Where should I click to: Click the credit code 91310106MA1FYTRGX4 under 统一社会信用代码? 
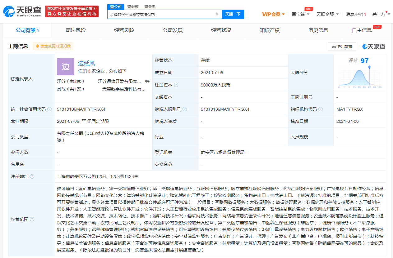(81, 109)
